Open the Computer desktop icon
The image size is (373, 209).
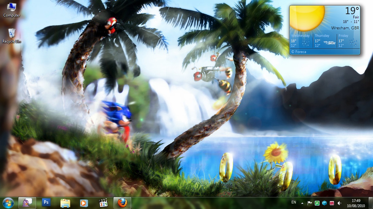12,10
